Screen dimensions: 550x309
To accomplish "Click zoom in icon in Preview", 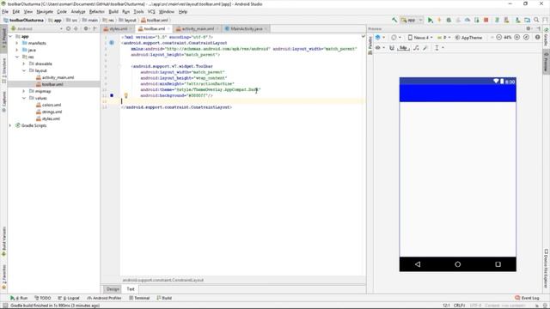I will click(517, 38).
